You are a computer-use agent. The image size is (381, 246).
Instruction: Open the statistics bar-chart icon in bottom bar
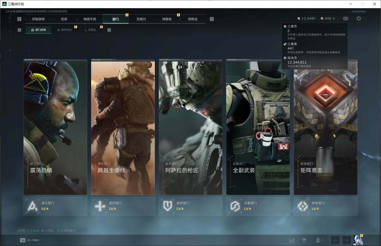[x=292, y=240]
